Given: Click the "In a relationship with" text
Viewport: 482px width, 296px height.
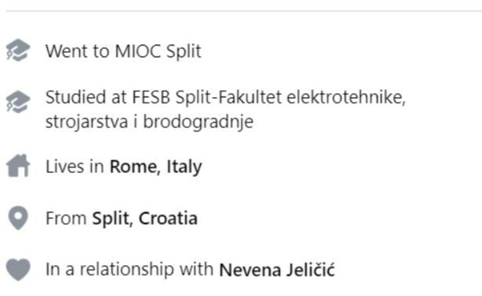Looking at the screenshot, I should coord(130,269).
